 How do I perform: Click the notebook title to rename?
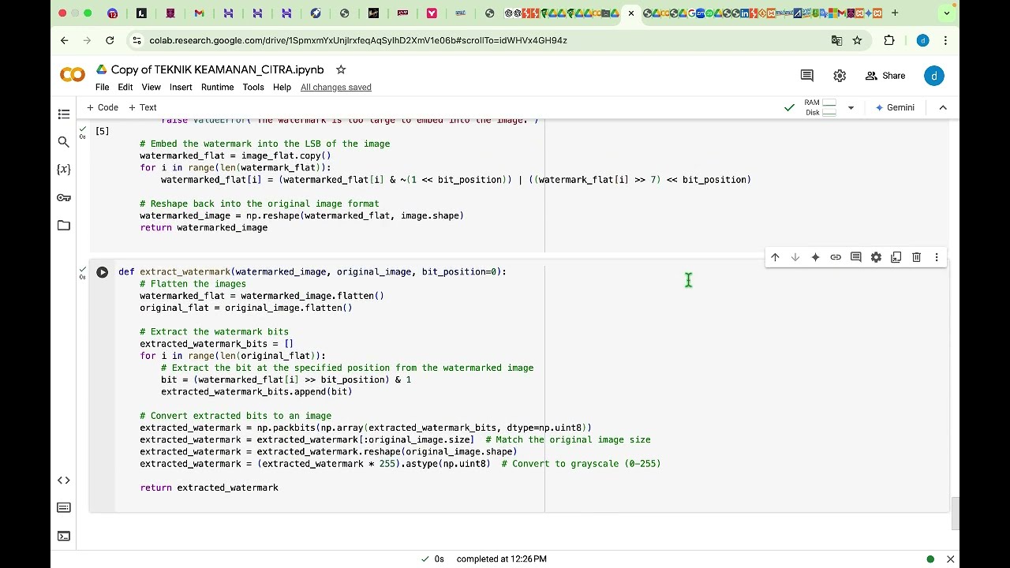click(218, 69)
